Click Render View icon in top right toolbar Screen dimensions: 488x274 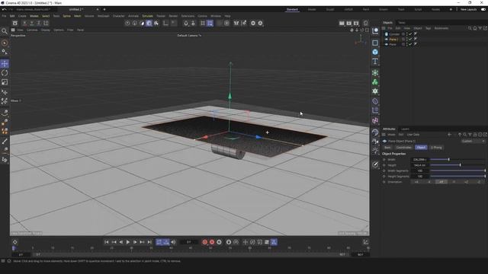pos(342,23)
